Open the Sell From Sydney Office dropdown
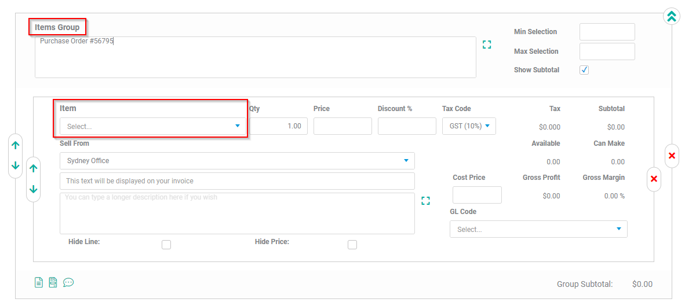The width and height of the screenshot is (685, 306). [x=237, y=160]
